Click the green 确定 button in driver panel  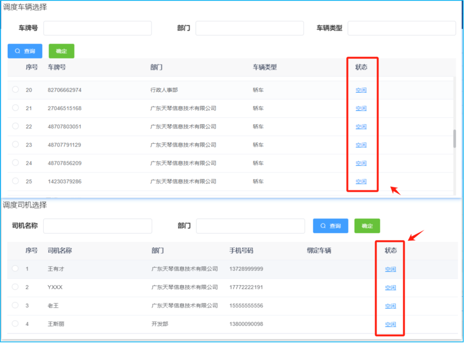(x=367, y=226)
